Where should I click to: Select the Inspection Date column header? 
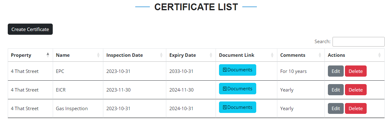134,55
